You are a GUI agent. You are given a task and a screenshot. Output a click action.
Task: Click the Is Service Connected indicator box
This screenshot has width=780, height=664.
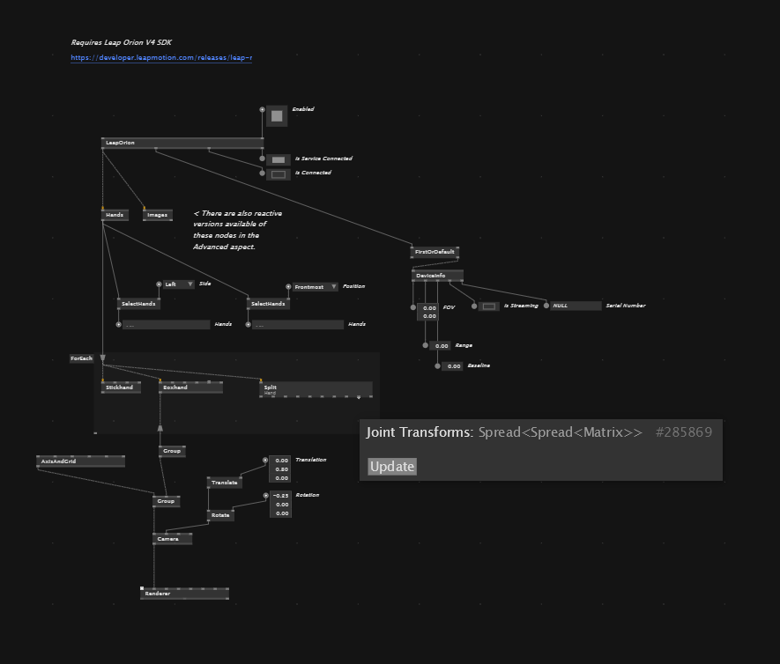tap(279, 159)
